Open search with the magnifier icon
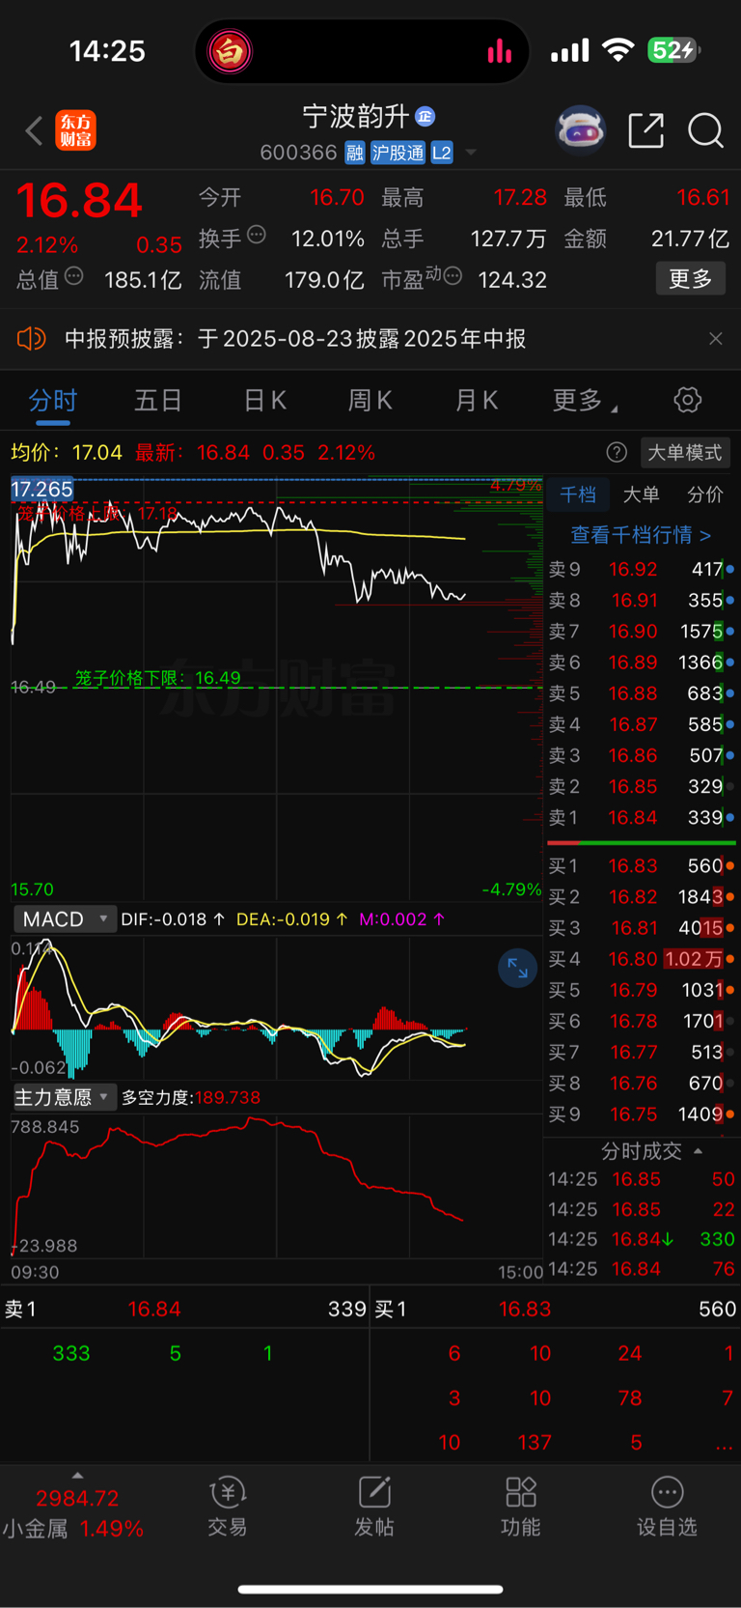The image size is (741, 1608). coord(705,130)
